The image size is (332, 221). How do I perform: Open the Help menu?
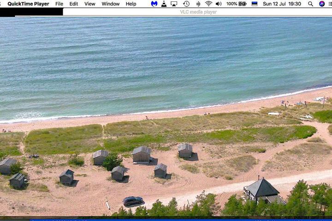(131, 4)
